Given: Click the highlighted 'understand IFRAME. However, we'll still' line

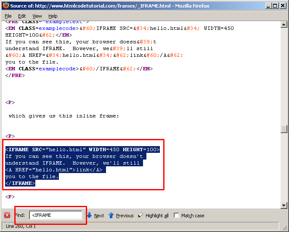Looking at the screenshot, I should click(x=74, y=163).
